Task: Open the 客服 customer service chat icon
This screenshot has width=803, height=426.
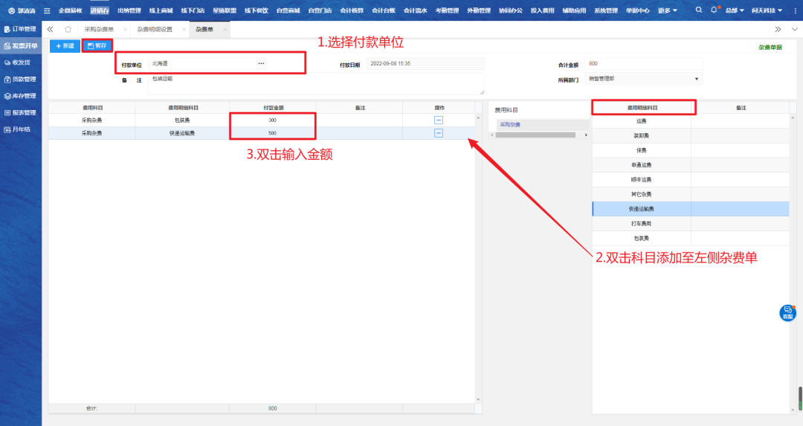Action: (x=787, y=312)
